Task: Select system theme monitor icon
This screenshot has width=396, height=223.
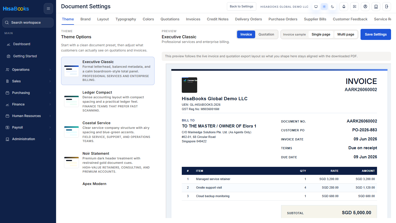Action: 316,7
